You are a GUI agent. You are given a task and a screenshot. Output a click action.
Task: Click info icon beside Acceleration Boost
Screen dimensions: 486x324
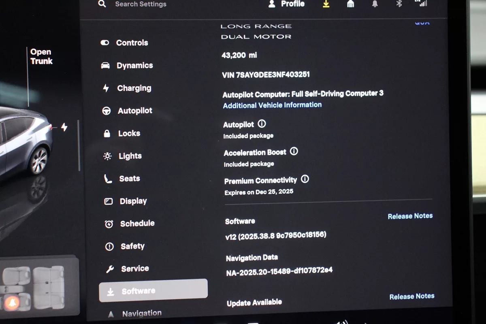[294, 151]
